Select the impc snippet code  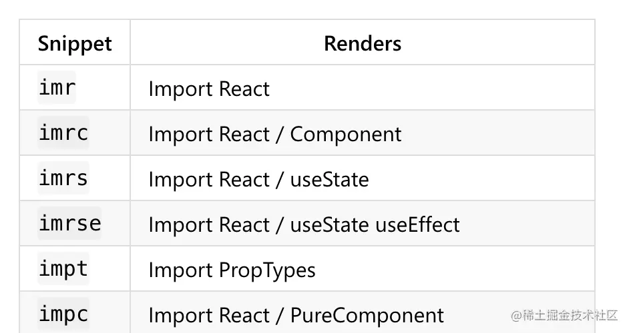[63, 314]
